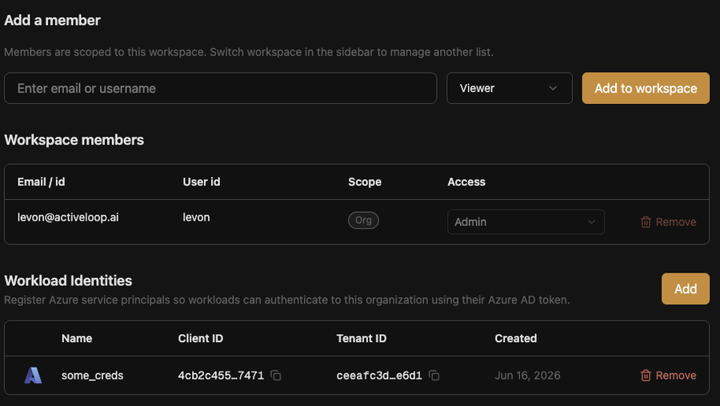
Task: Click the Access column header
Action: [x=466, y=182]
